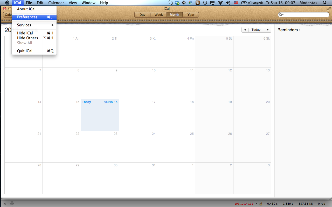The height and width of the screenshot is (207, 332).
Task: Open Preferences… from iCal menu
Action: pyautogui.click(x=34, y=17)
